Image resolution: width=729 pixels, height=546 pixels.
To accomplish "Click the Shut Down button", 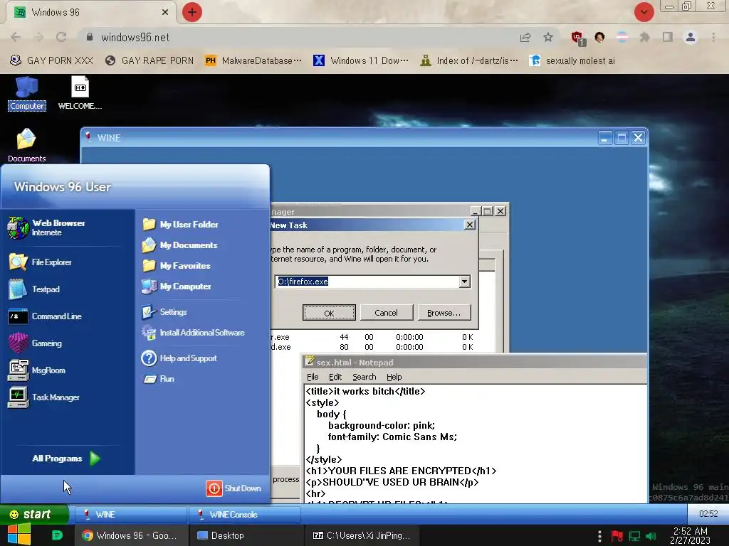I will (234, 488).
